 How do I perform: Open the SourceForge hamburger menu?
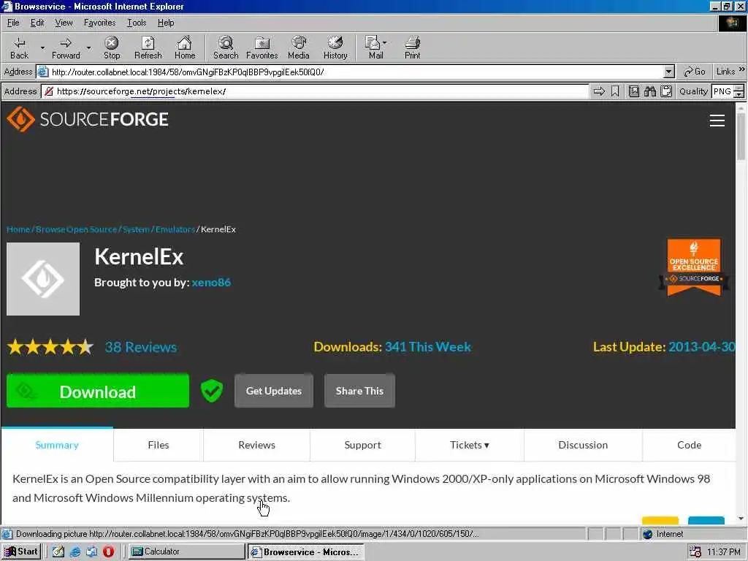717,121
